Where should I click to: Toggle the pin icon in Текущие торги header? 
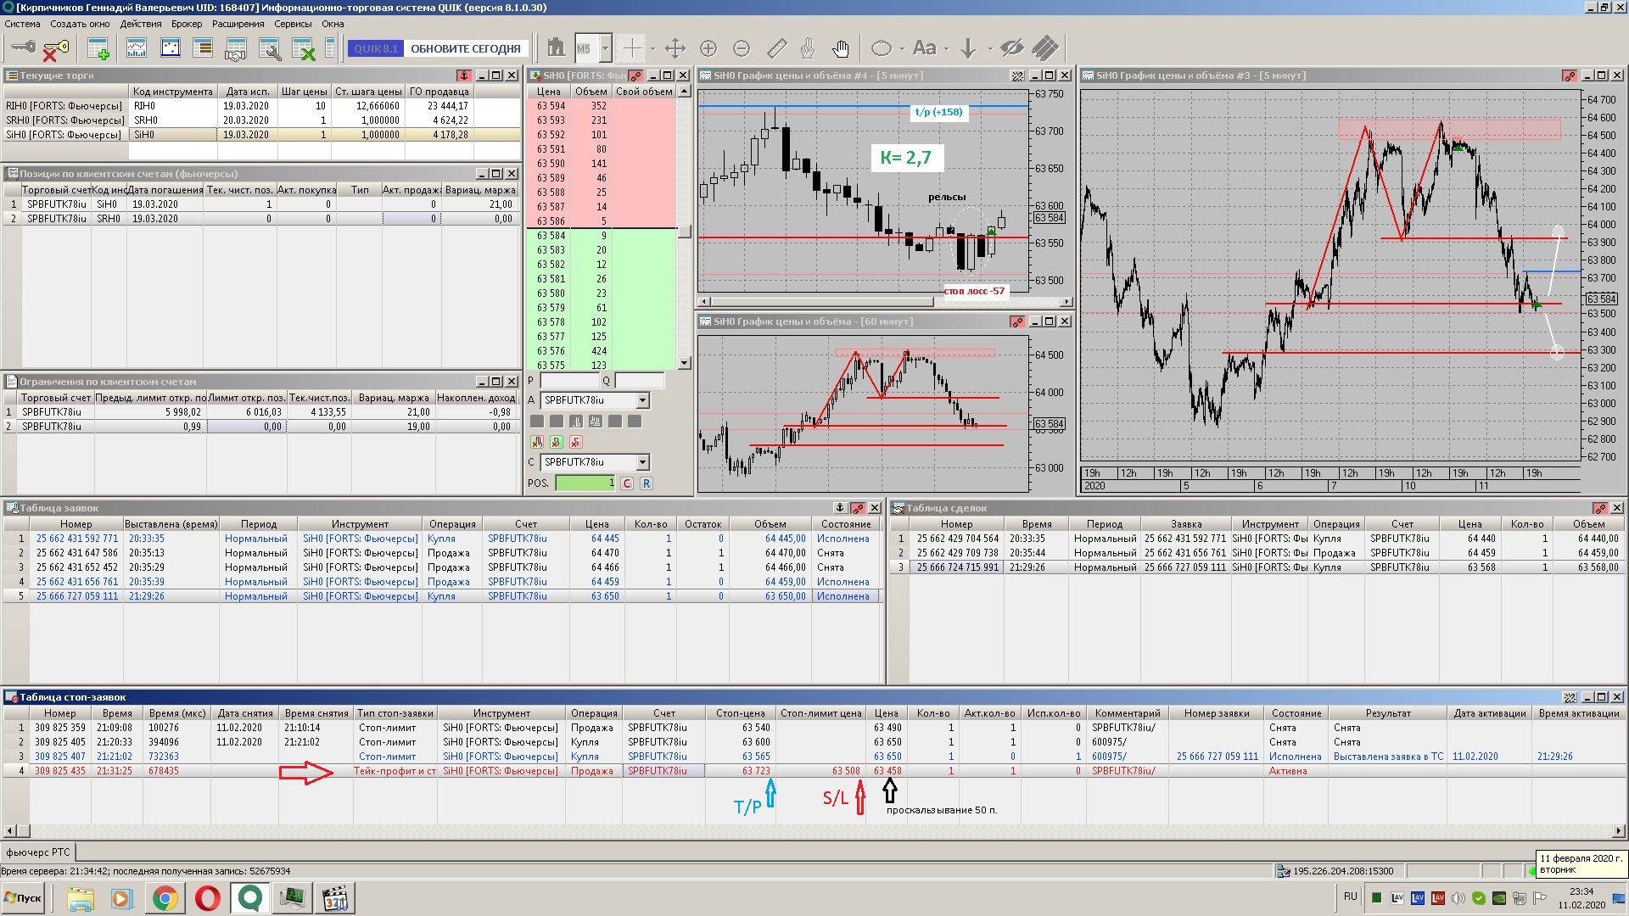tap(463, 75)
